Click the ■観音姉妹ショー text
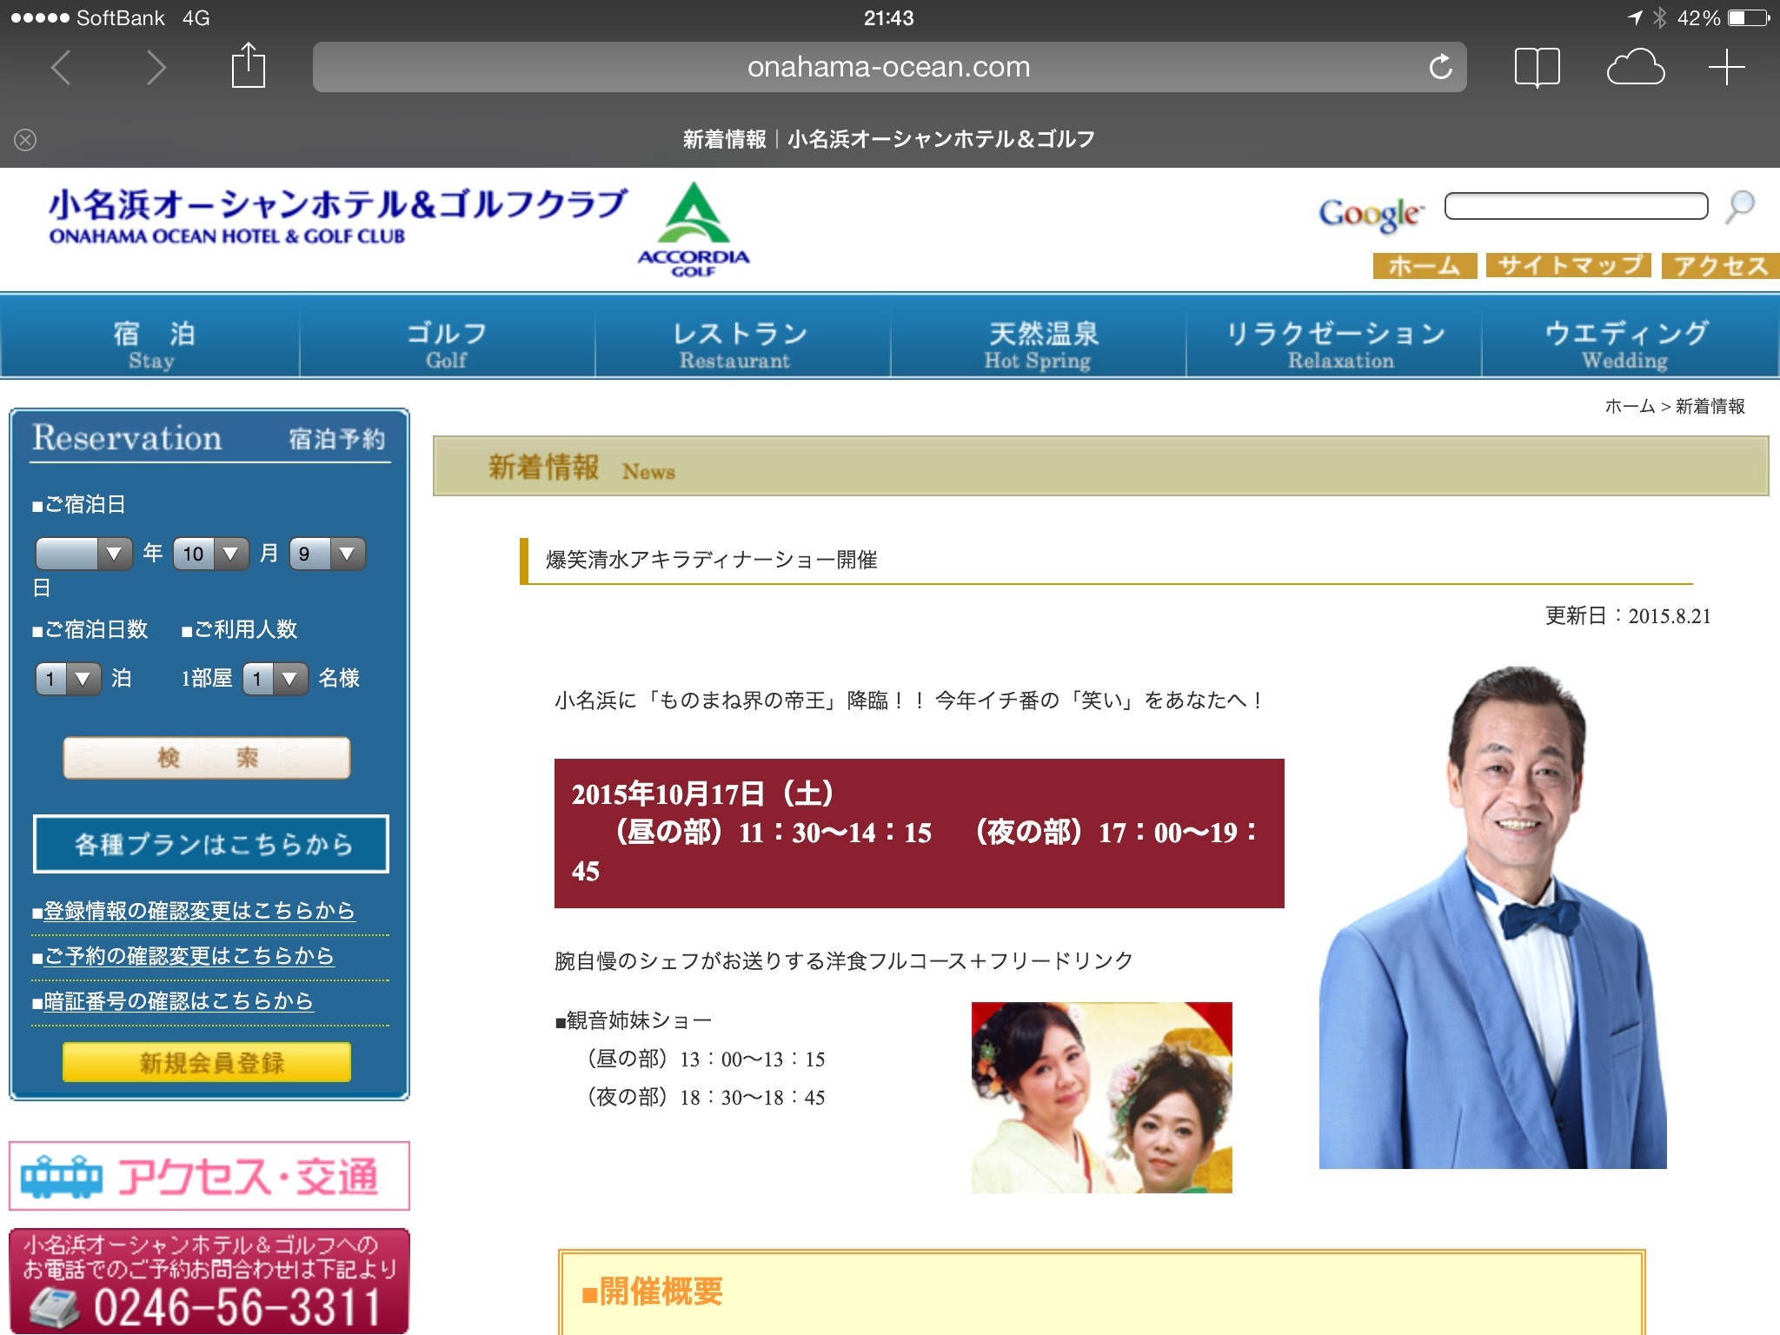 click(634, 1020)
